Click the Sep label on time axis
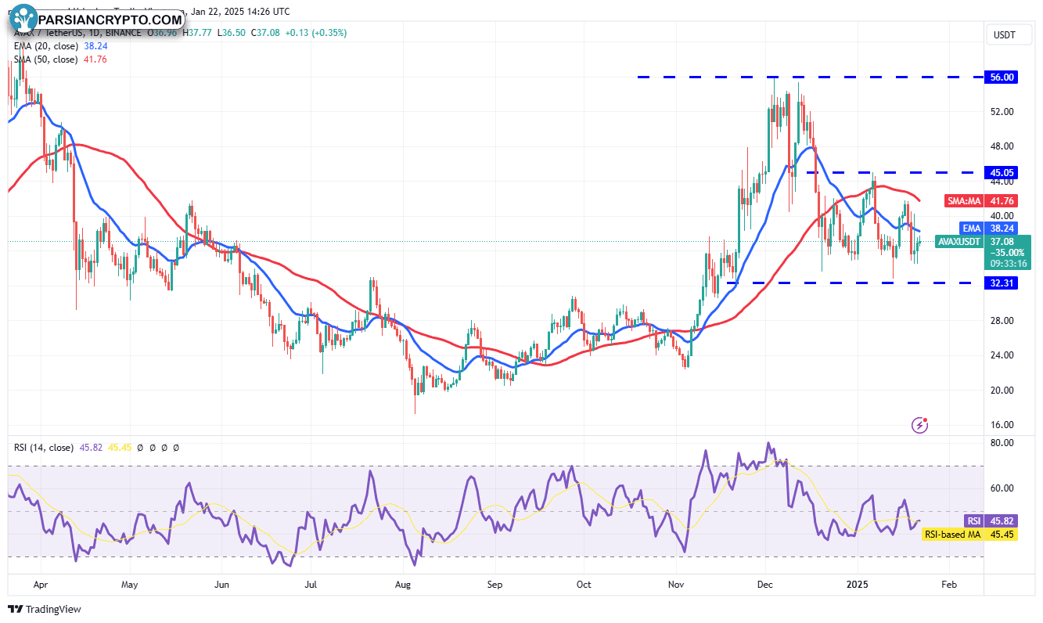This screenshot has width=1043, height=623. point(494,585)
